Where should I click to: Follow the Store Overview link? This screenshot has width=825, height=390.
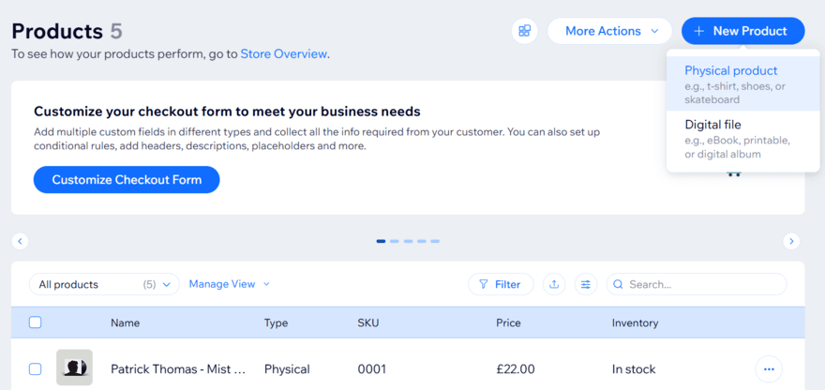(284, 53)
